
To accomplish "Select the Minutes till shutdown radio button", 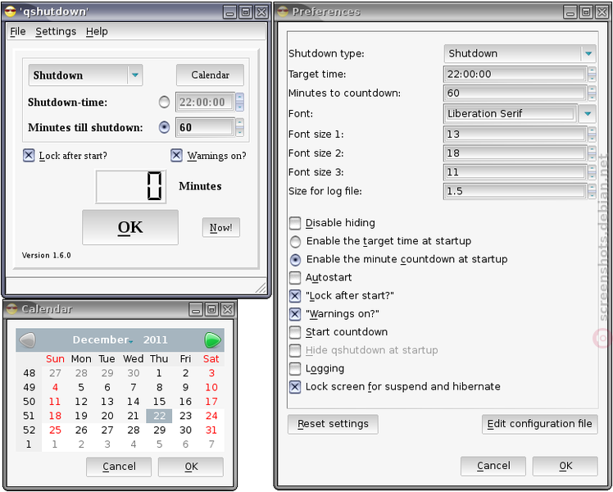I will coord(164,127).
